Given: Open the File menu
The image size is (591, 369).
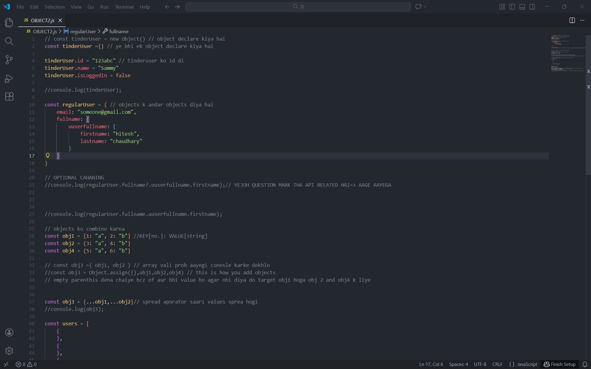Looking at the screenshot, I should pyautogui.click(x=20, y=7).
